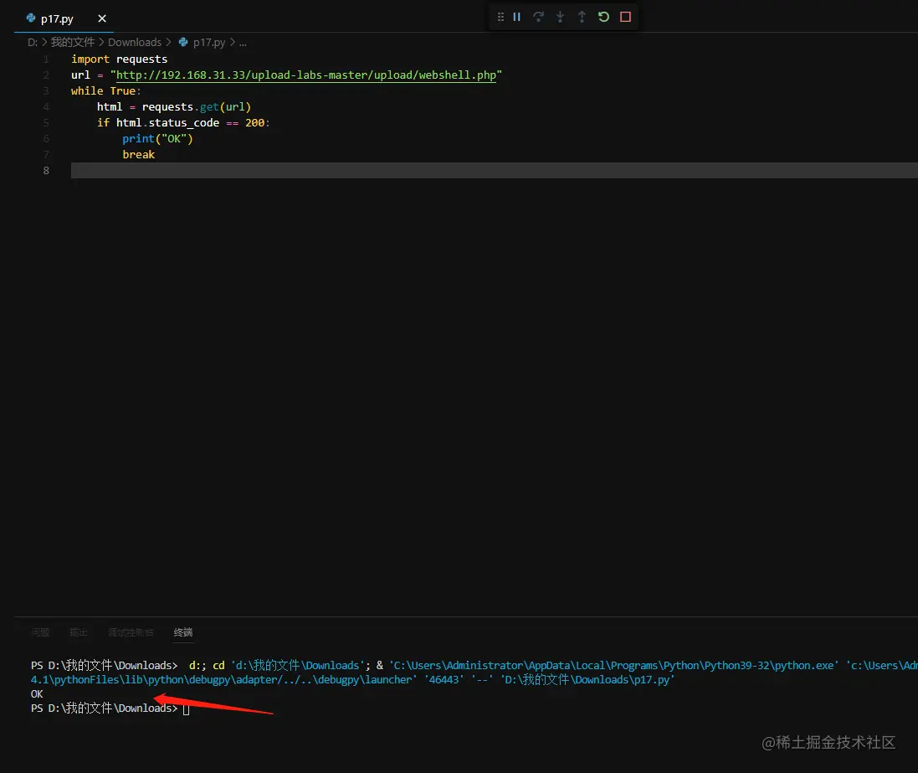The height and width of the screenshot is (773, 918).
Task: Pause the debug session
Action: [x=516, y=17]
